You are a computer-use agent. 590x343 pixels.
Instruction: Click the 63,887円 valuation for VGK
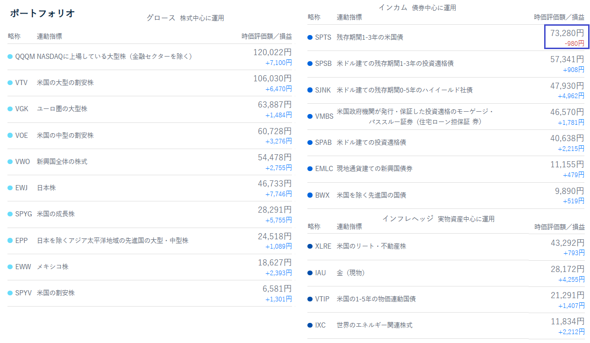(x=275, y=105)
